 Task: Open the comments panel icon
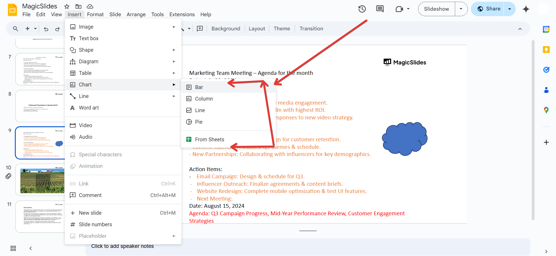[x=380, y=9]
